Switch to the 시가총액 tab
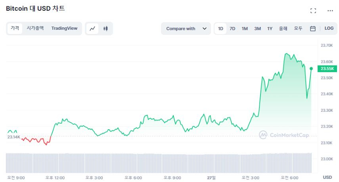The height and width of the screenshot is (182, 339). pyautogui.click(x=35, y=28)
